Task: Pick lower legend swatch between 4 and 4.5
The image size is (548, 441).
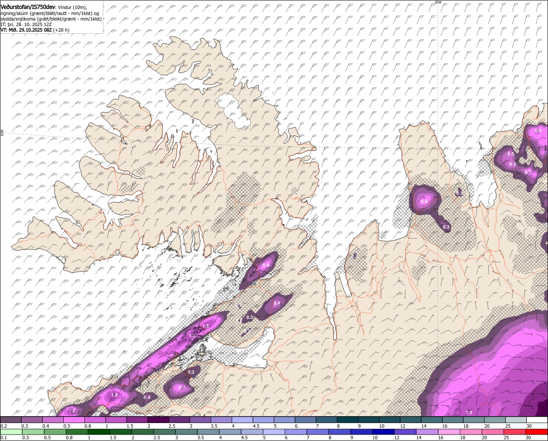Action: coord(230,432)
